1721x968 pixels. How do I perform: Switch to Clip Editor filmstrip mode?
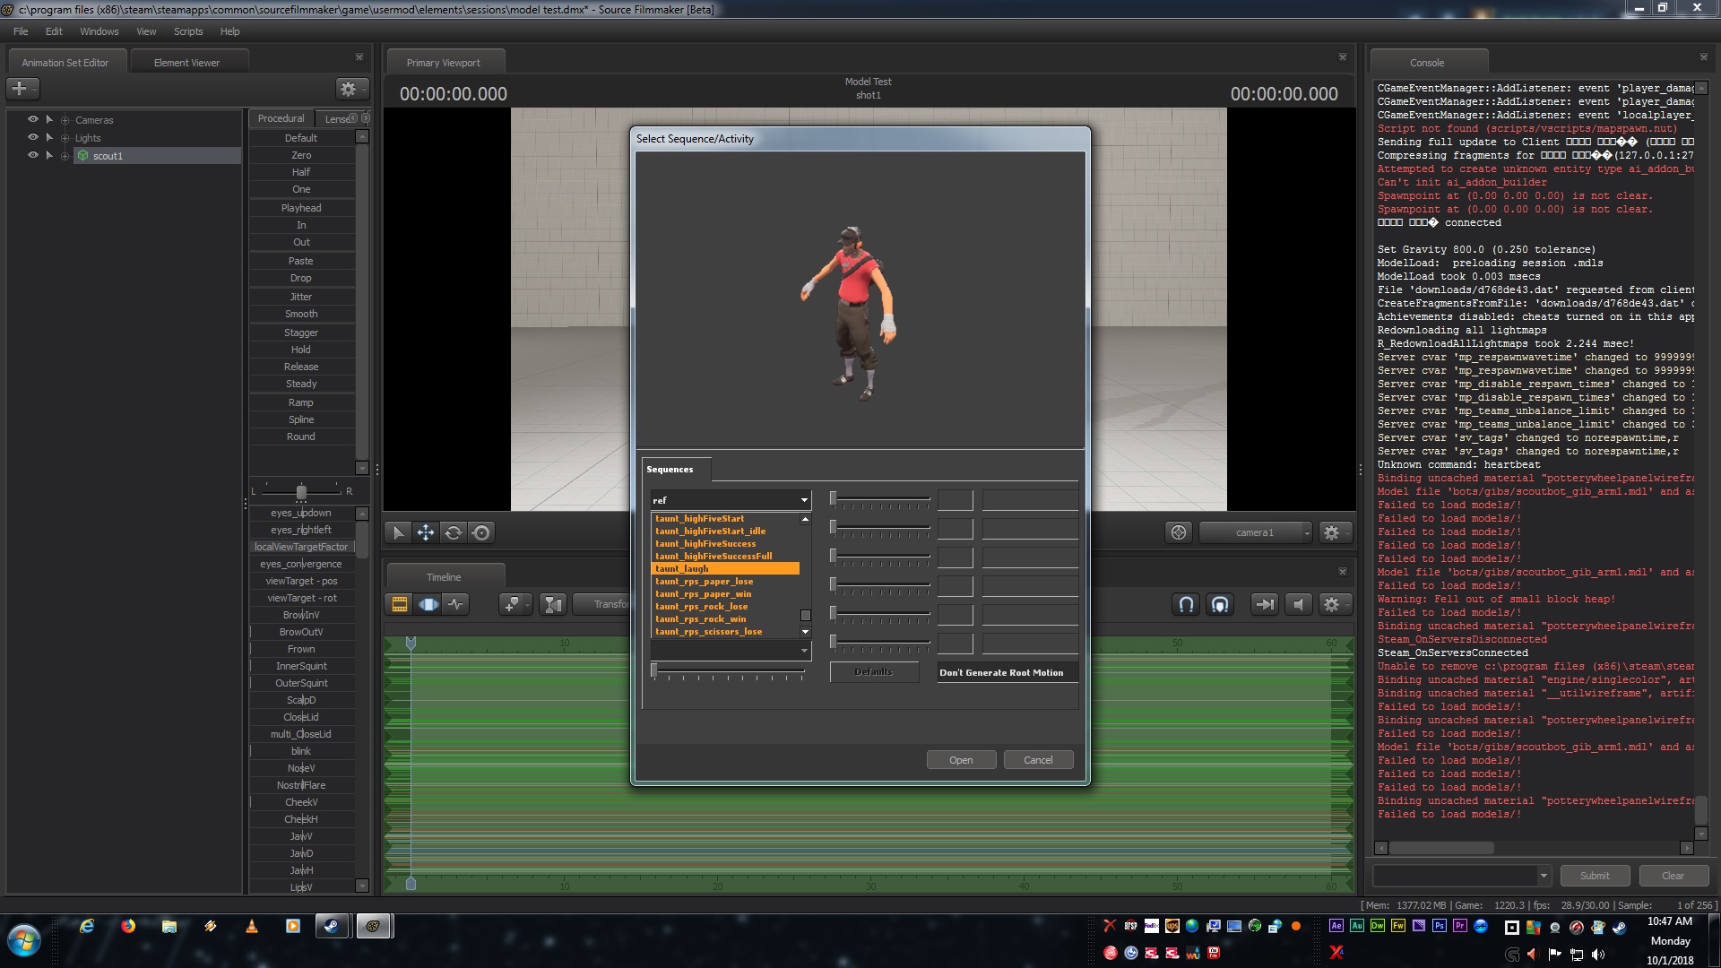coord(400,604)
